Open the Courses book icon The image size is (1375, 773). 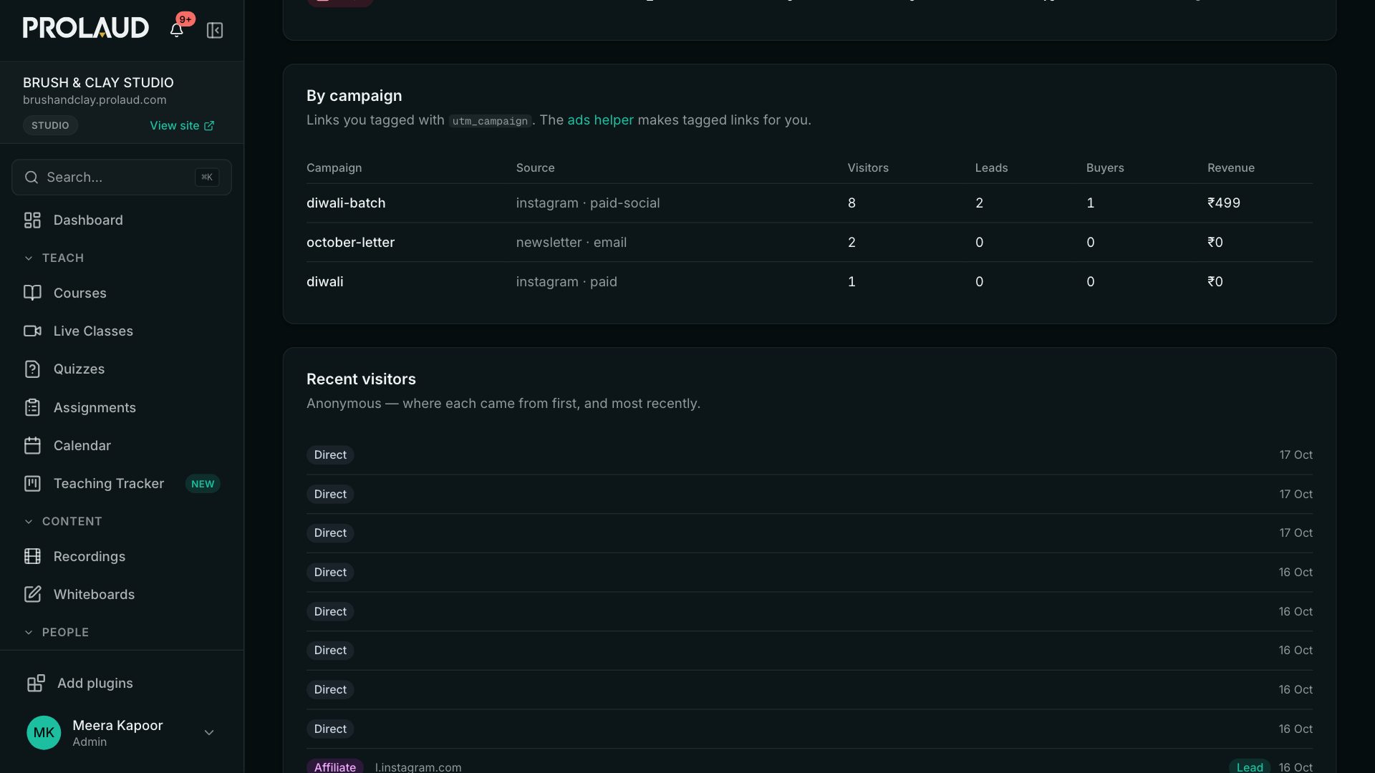tap(32, 293)
